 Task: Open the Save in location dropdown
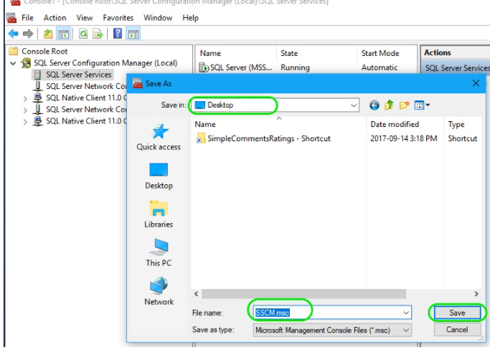pyautogui.click(x=354, y=105)
